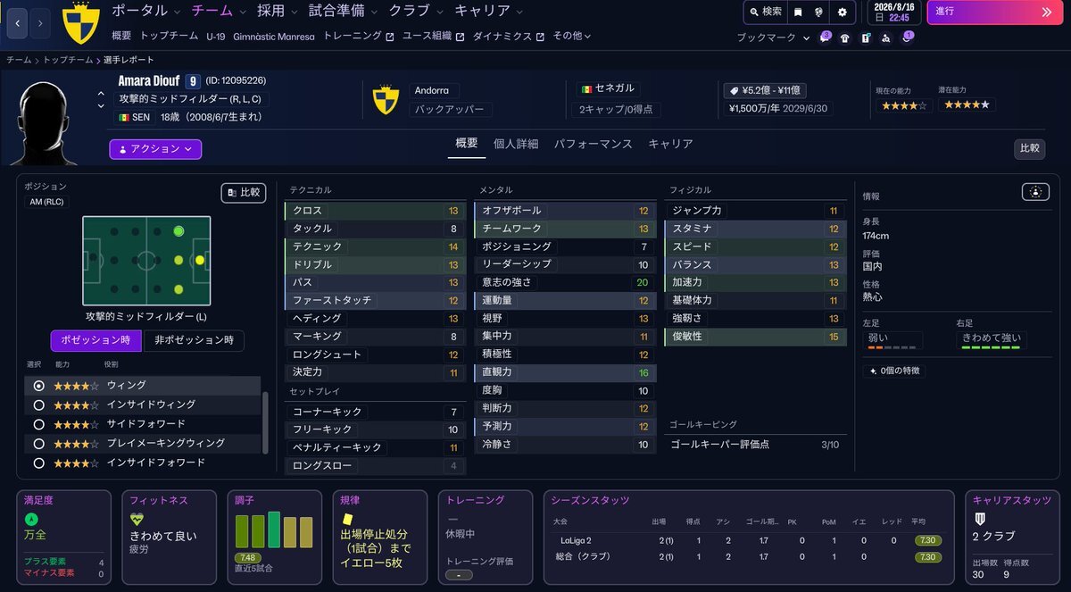Image resolution: width=1071 pixels, height=592 pixels.
Task: Open the 個人詳細 tab
Action: pos(516,144)
